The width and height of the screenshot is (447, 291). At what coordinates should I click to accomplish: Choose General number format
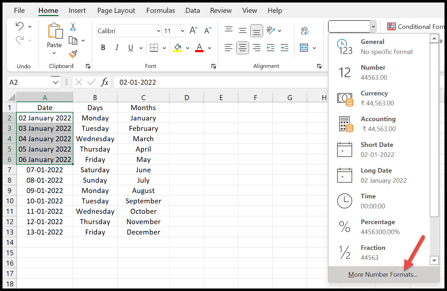379,47
